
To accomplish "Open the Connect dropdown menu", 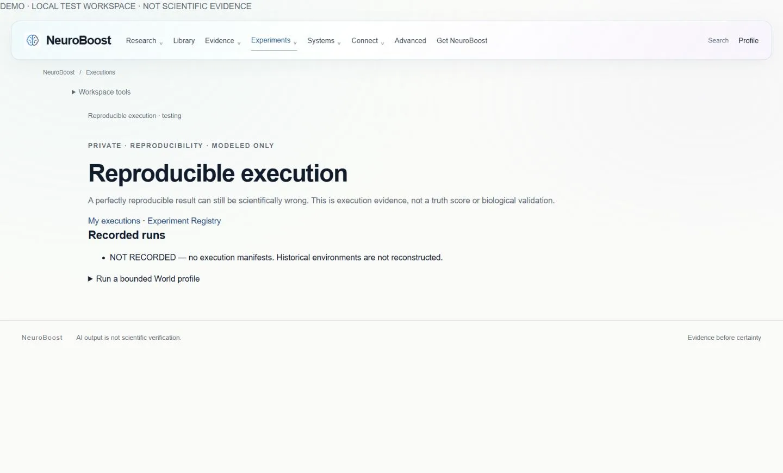I will point(368,41).
